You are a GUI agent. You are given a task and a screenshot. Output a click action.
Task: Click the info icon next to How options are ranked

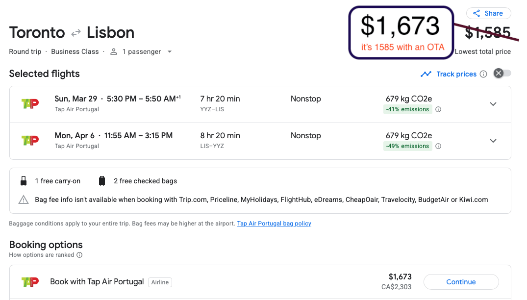tap(79, 255)
